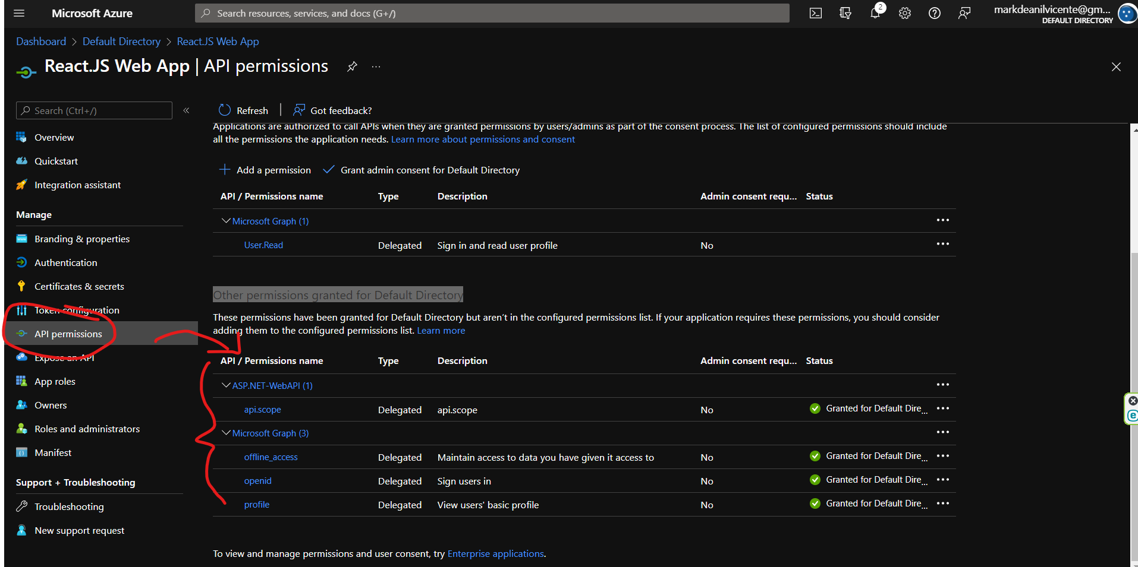
Task: Open the profile permission link
Action: (257, 505)
